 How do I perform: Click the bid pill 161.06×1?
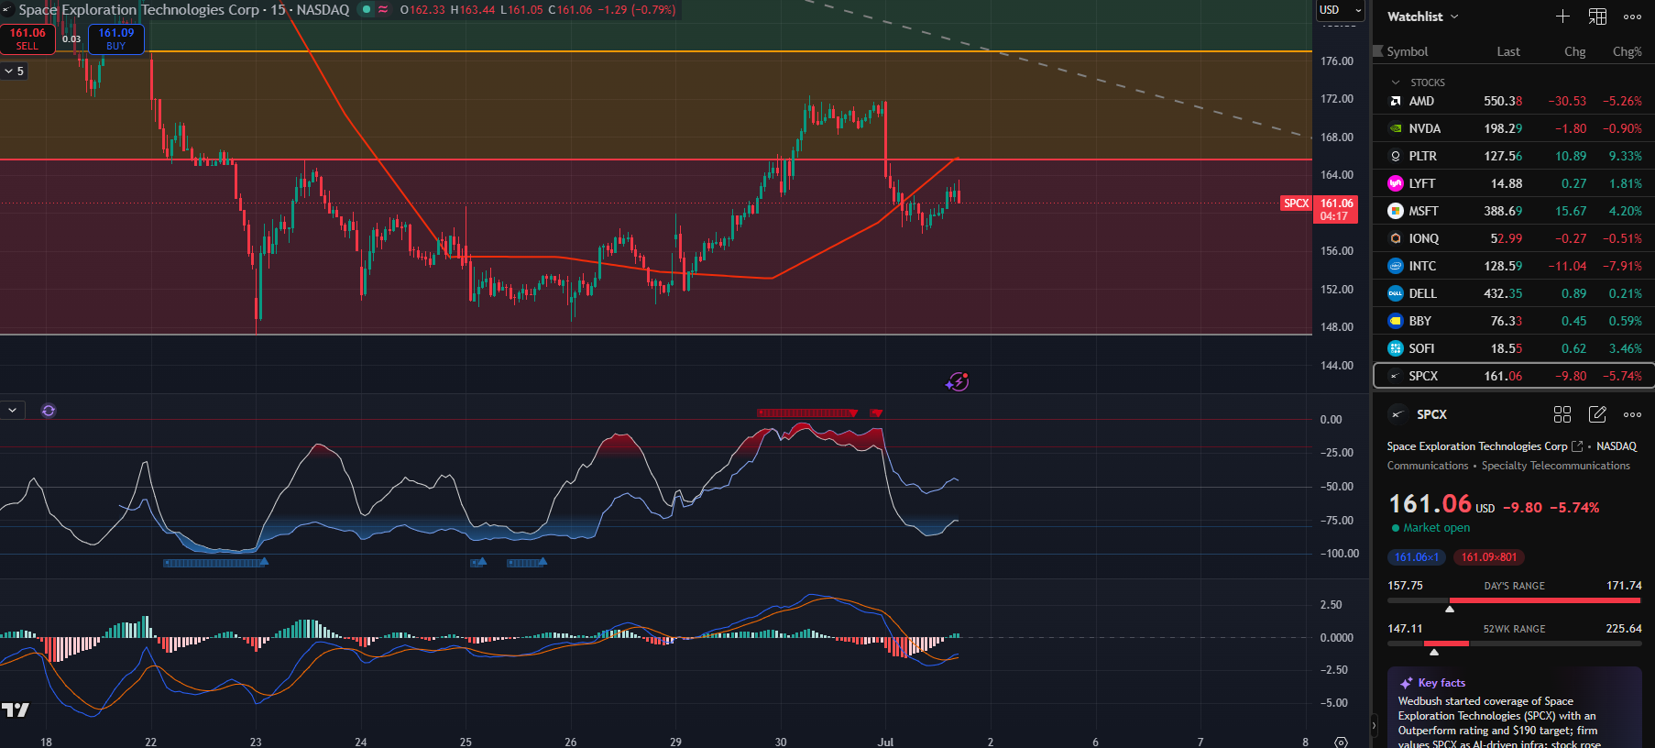[1416, 557]
